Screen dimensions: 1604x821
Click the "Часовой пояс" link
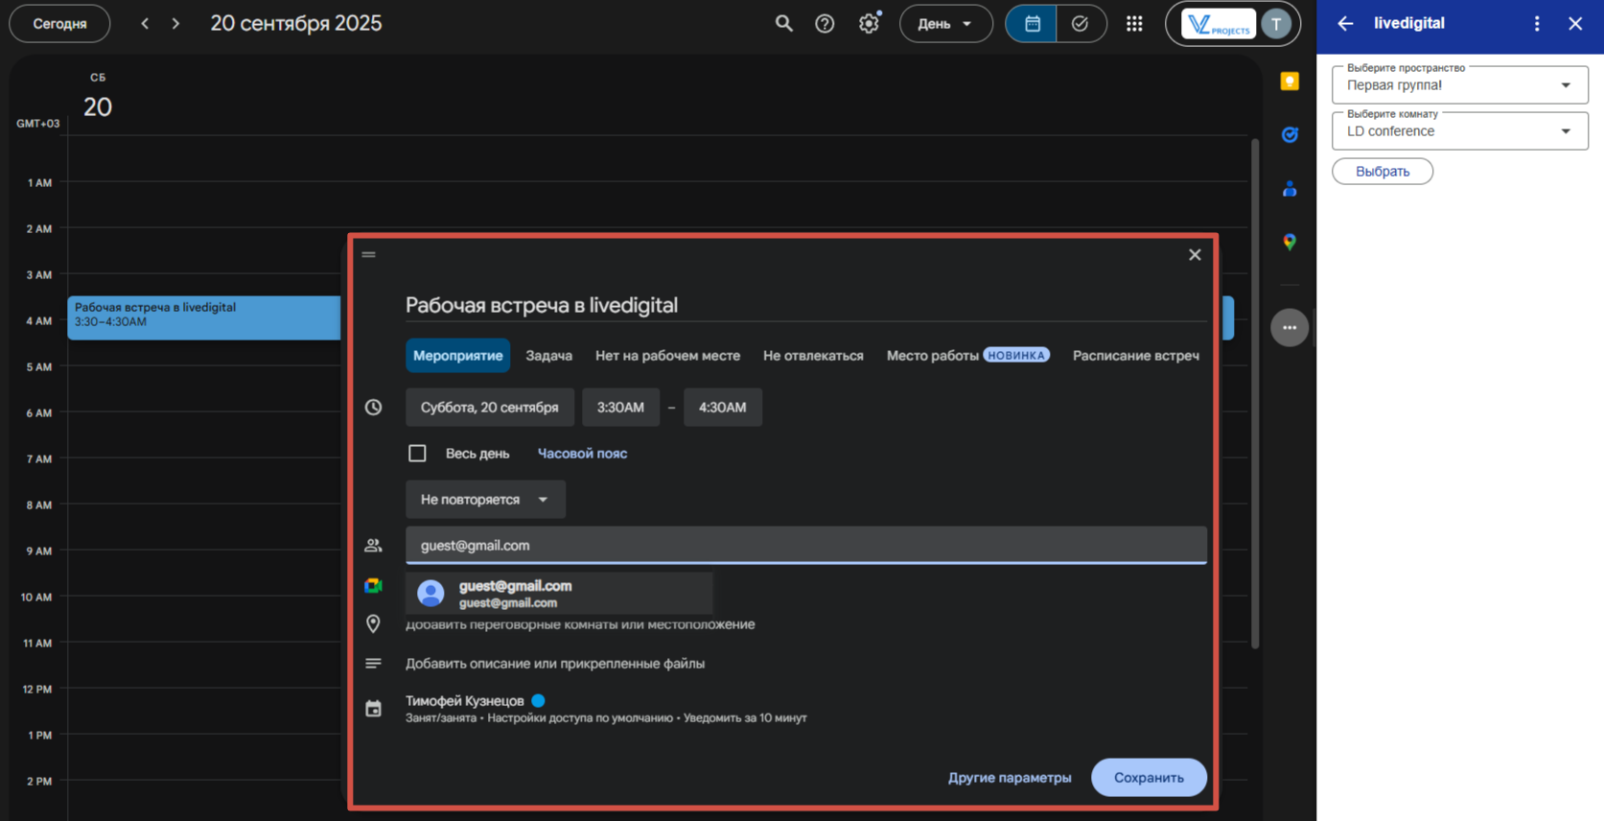pos(582,454)
